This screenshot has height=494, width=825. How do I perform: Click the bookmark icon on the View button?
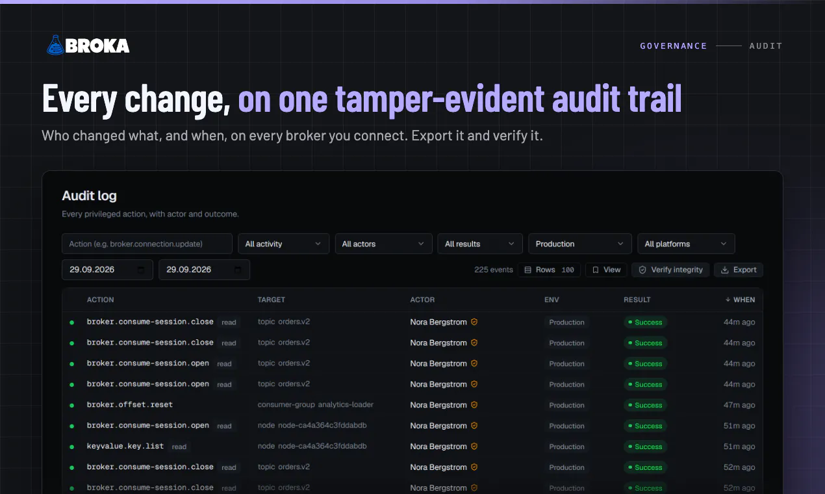595,270
